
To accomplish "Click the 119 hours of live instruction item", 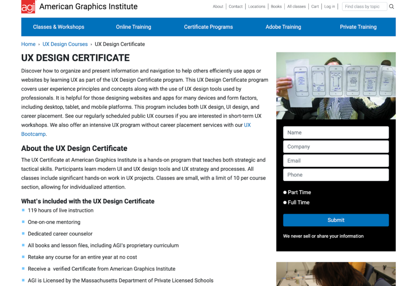I will [x=61, y=210].
